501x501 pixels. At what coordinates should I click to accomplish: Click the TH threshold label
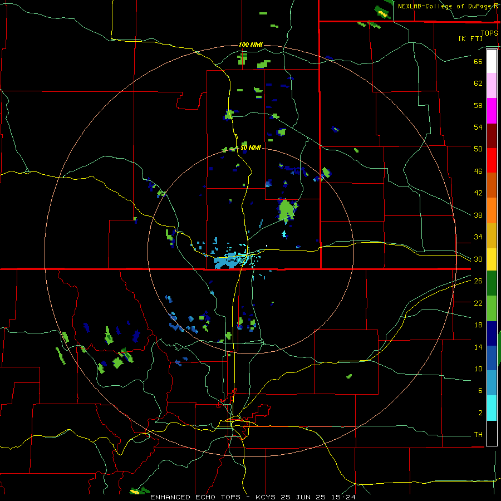click(478, 435)
